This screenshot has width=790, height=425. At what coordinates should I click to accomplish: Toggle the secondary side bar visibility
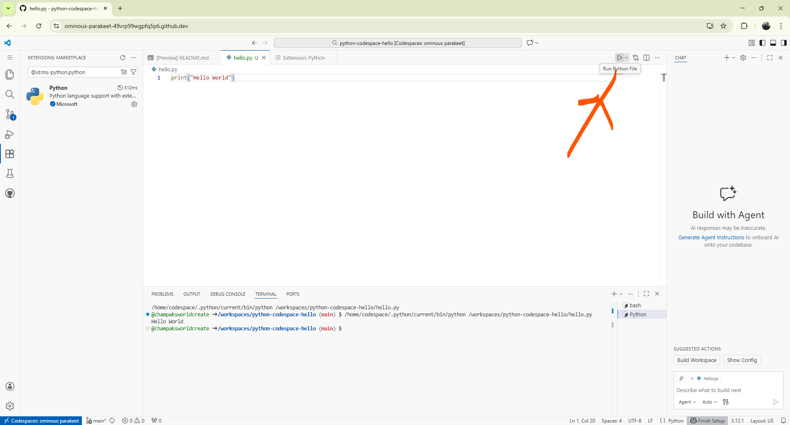coord(784,43)
